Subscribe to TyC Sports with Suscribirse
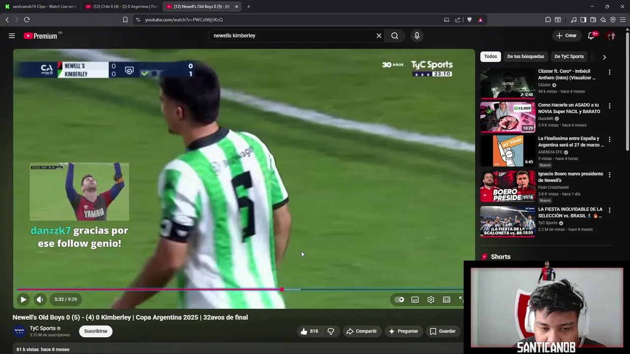Viewport: 630px width, 354px height. [x=95, y=331]
